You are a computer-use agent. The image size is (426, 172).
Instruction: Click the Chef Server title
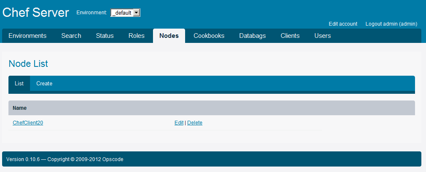coord(36,13)
